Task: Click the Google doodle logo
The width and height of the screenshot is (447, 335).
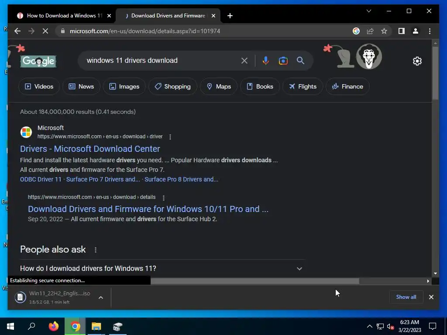Action: coord(38,61)
